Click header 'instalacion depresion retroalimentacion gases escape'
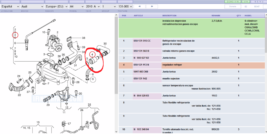This screenshot has width=267, height=134. 180,22
